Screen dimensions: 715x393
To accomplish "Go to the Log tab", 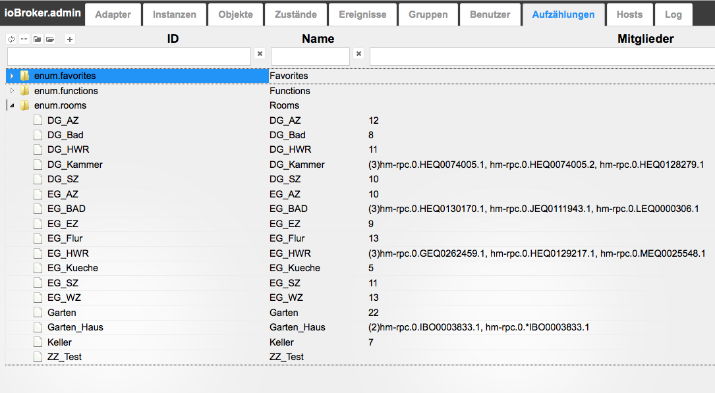I will [673, 14].
